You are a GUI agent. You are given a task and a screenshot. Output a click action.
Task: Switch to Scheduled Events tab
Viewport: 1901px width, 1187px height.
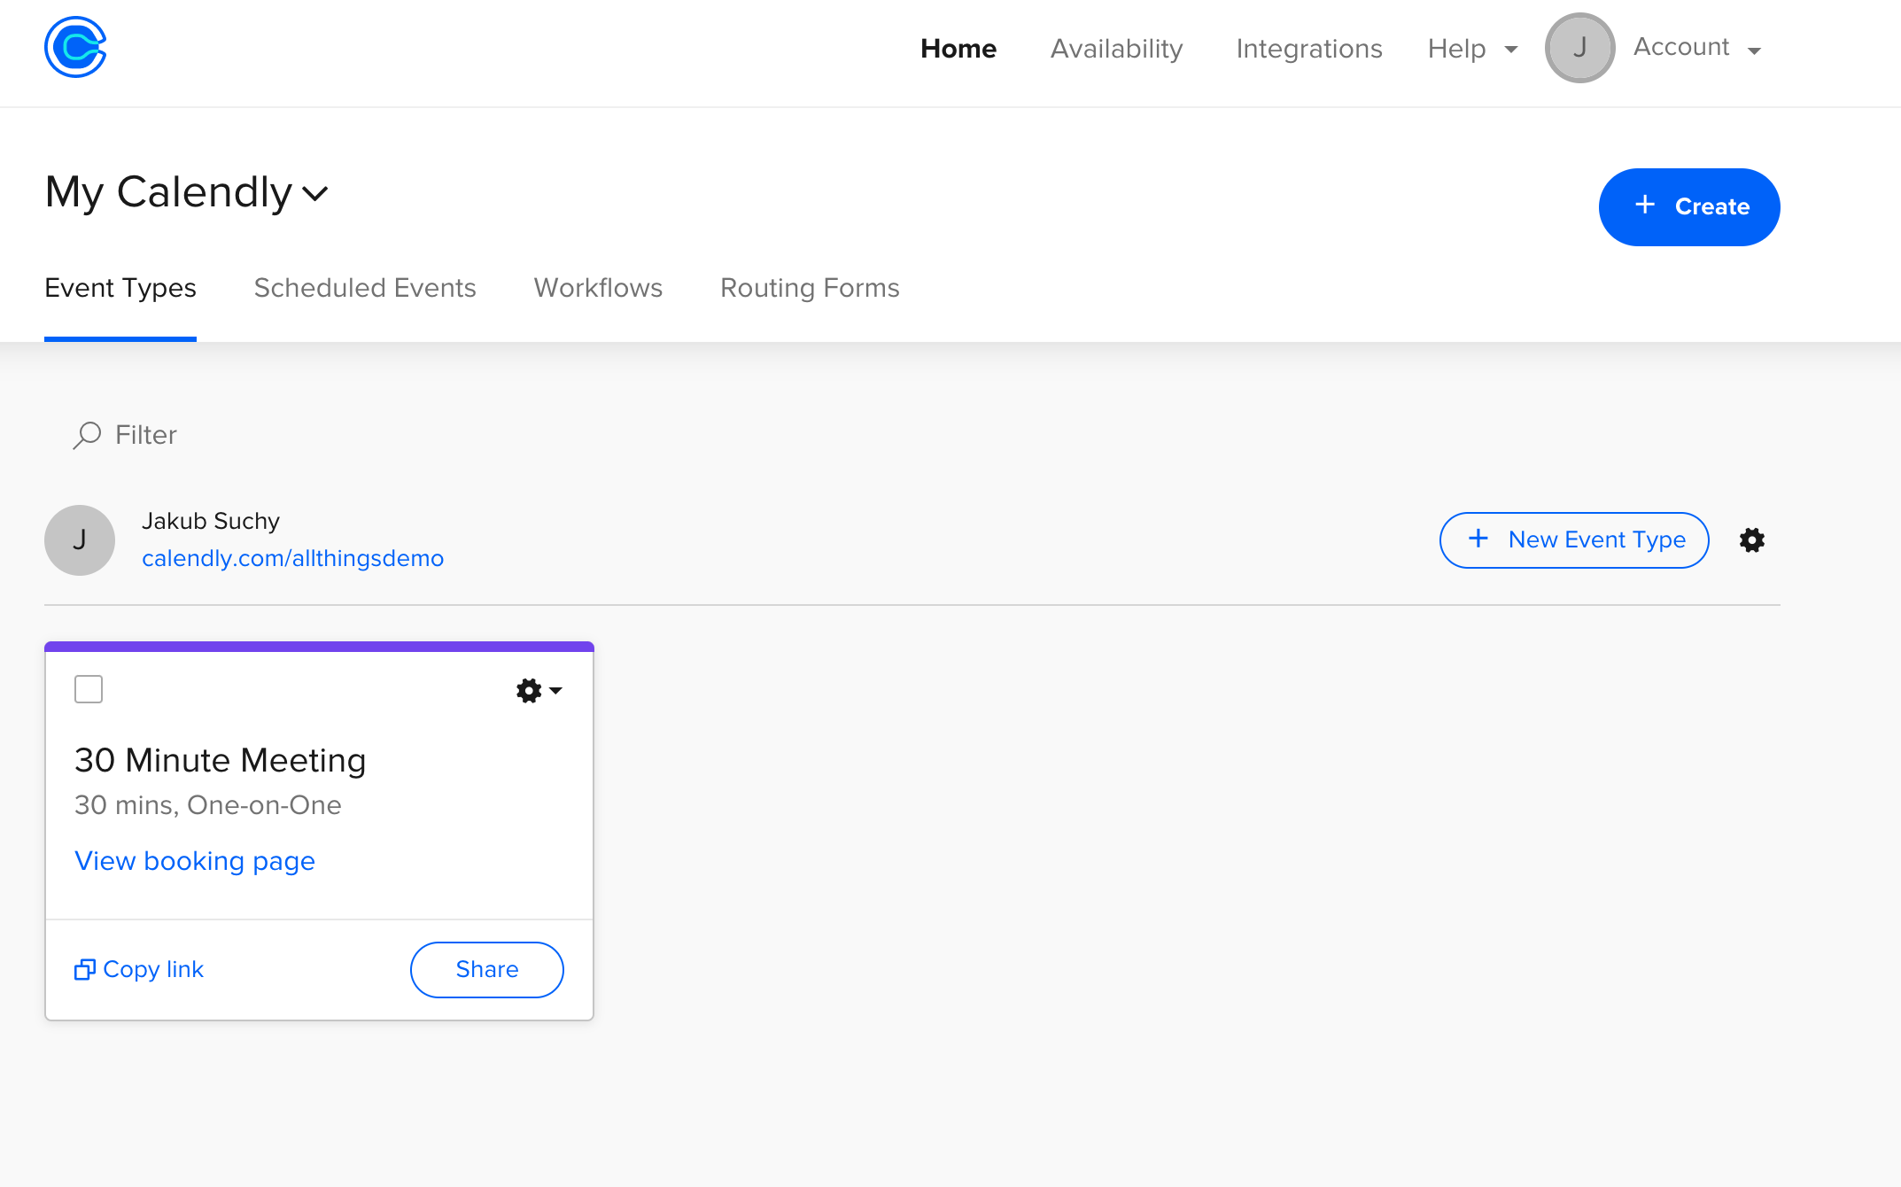point(365,288)
